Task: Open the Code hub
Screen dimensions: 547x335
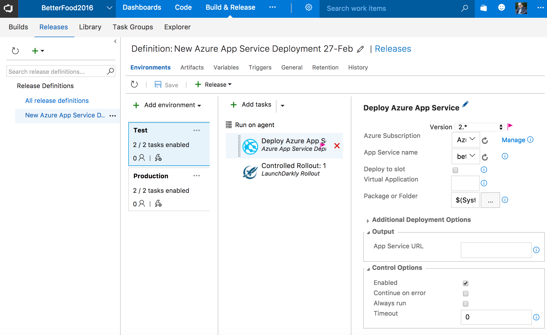Action: coord(183,8)
